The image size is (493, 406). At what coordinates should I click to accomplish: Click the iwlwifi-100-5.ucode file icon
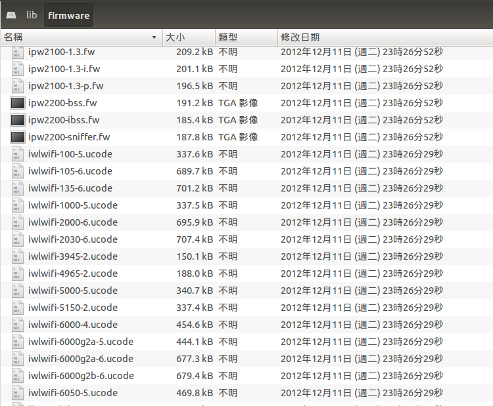pos(17,154)
